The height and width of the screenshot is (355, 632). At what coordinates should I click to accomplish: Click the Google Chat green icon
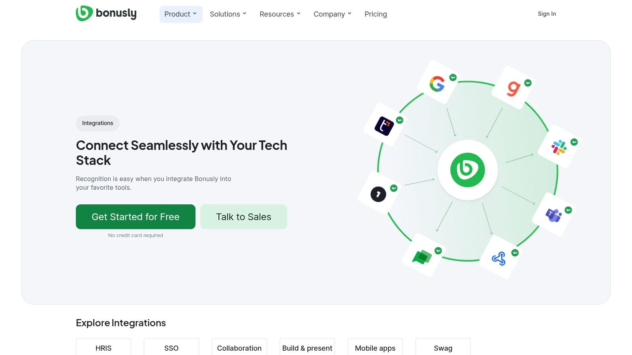pyautogui.click(x=422, y=257)
